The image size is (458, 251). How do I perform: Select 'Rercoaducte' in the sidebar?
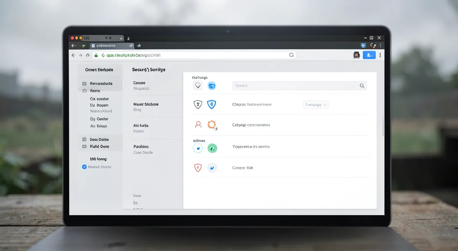tap(101, 83)
